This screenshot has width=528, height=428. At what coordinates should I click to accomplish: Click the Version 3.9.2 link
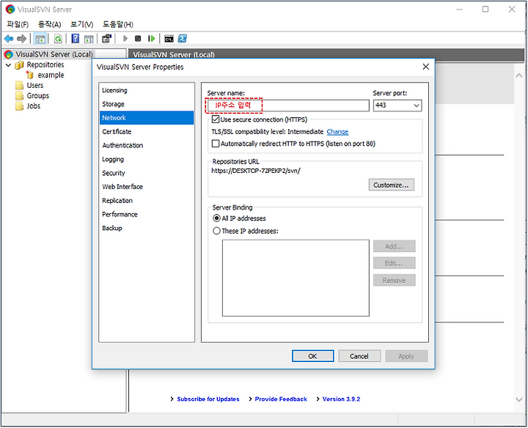coord(341,399)
